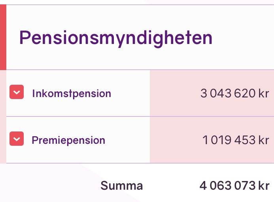Click white space right of Inkomstpension label

[x=130, y=94]
